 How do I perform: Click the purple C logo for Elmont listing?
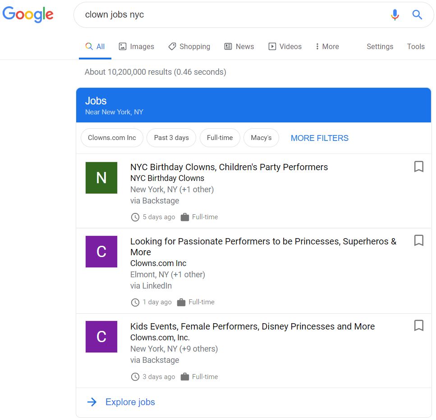tap(101, 252)
